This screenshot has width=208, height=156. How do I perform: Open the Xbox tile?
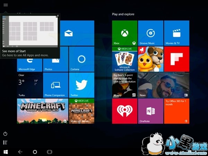click(x=124, y=33)
